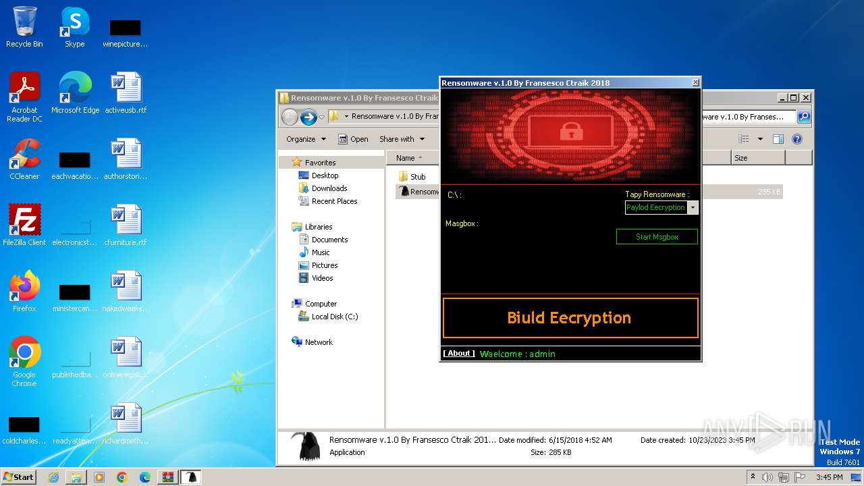Select Network in navigation pane
Screen dimensions: 864x486
319,342
